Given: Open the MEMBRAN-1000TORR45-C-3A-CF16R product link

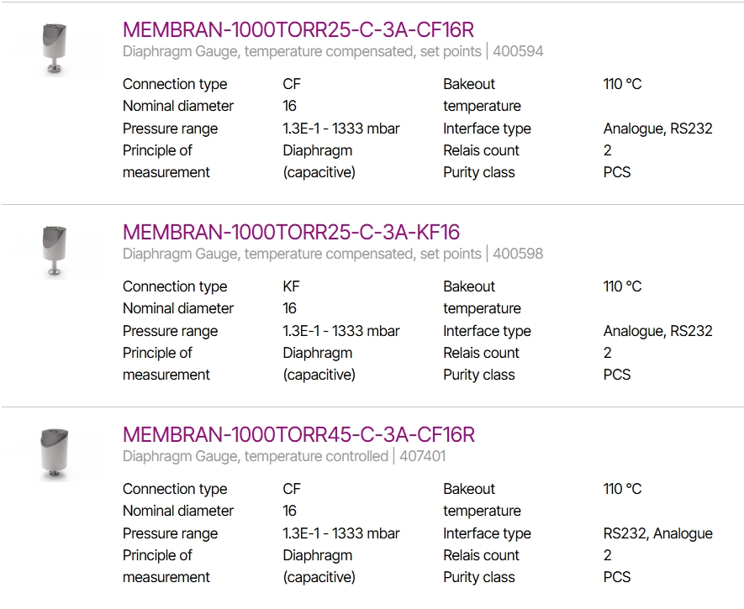Looking at the screenshot, I should tap(298, 434).
